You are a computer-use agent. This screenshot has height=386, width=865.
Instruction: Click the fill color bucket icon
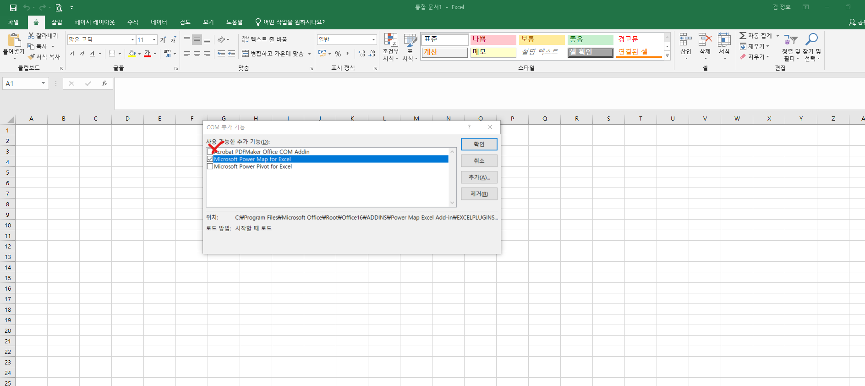point(132,54)
